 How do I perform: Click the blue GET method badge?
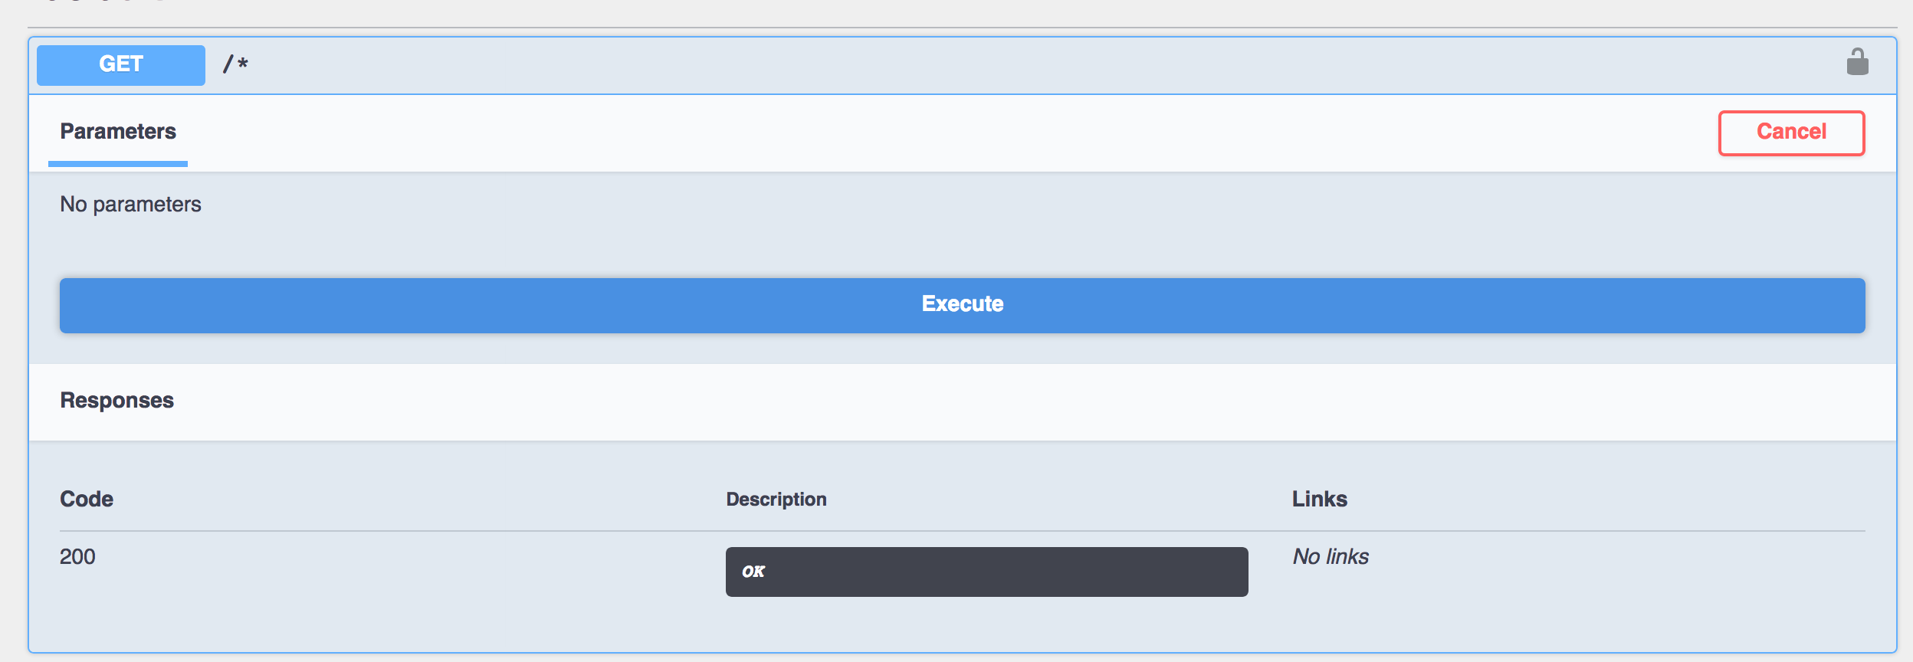(x=121, y=64)
